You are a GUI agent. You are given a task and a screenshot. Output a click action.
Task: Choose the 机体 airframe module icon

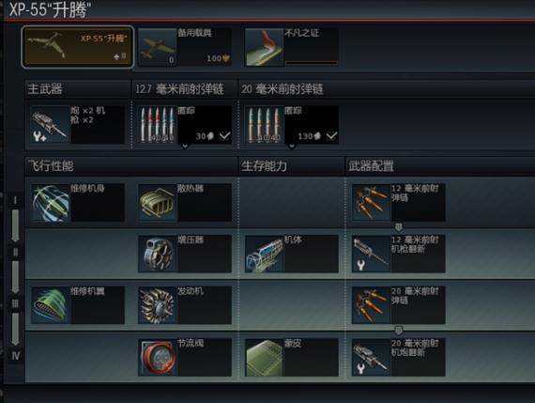(x=265, y=254)
